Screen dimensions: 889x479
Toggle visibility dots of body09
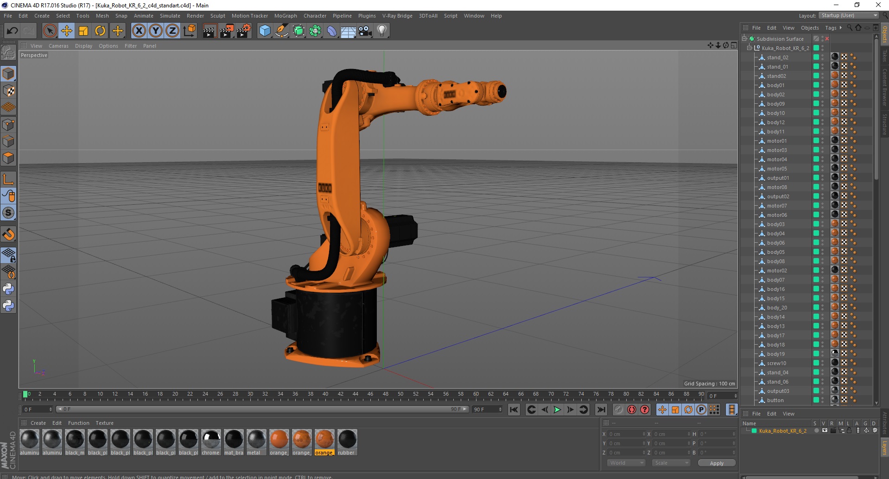[823, 104]
